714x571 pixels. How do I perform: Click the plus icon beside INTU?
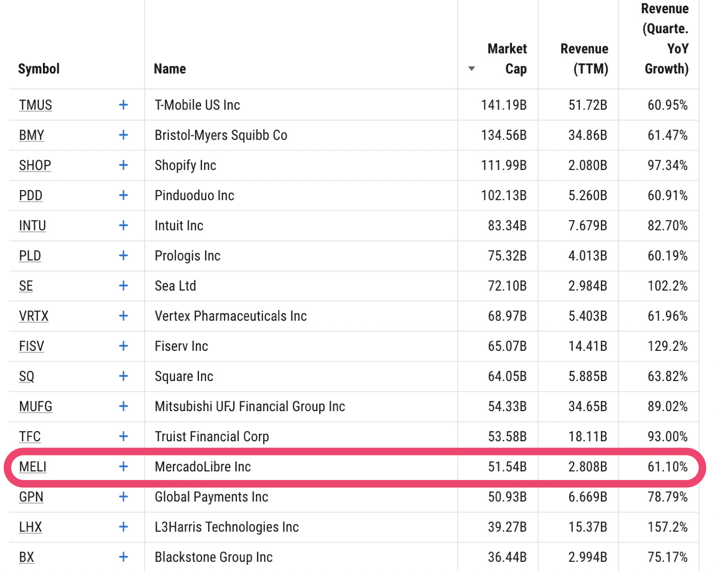pos(123,225)
